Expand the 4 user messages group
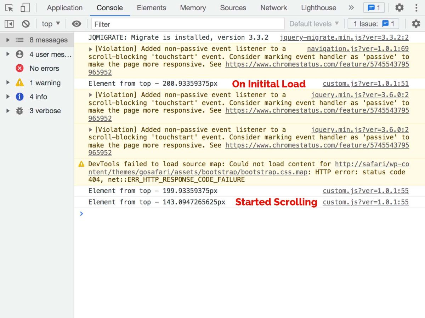Viewport: 425px width, 318px height. tap(8, 54)
